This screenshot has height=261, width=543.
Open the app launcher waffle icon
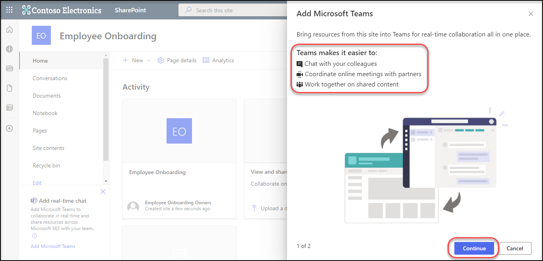click(x=10, y=10)
